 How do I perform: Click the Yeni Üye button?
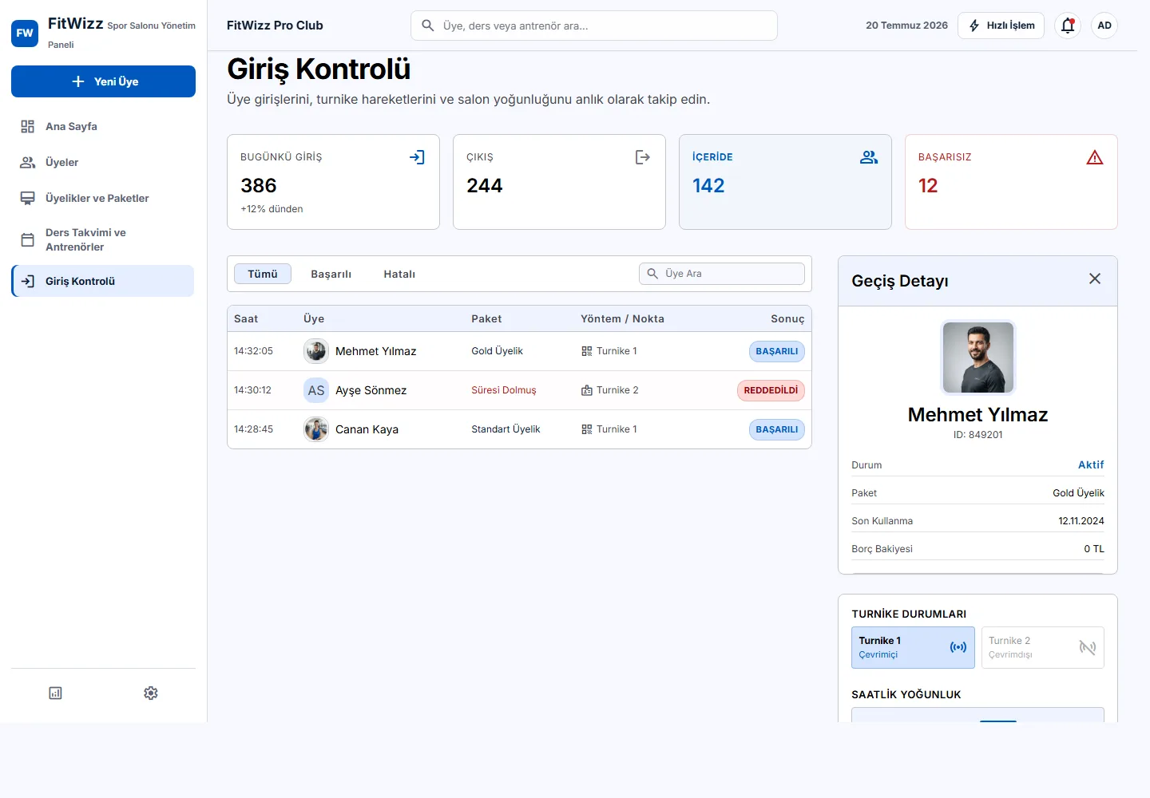(103, 81)
